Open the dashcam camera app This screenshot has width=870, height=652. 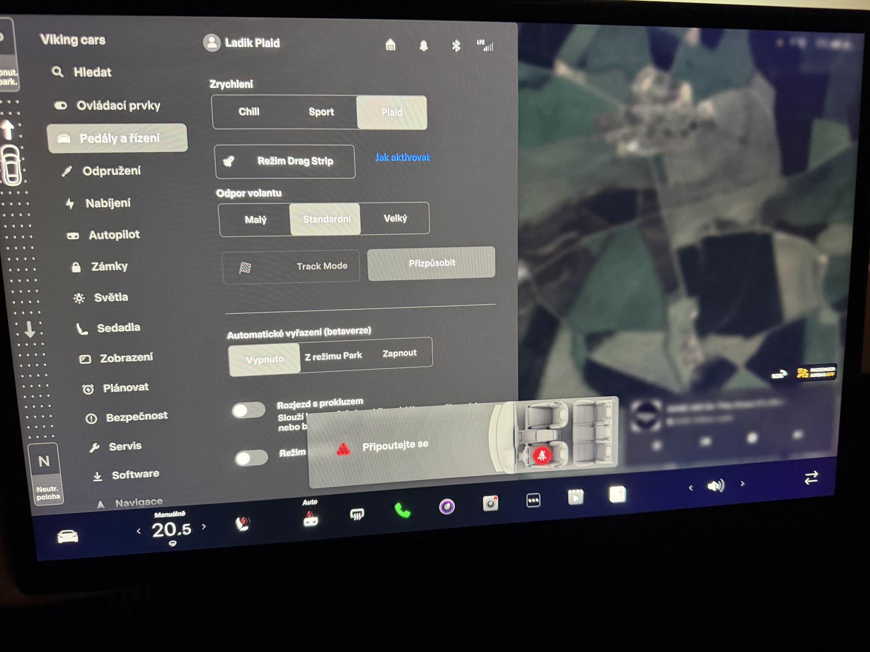[x=490, y=503]
